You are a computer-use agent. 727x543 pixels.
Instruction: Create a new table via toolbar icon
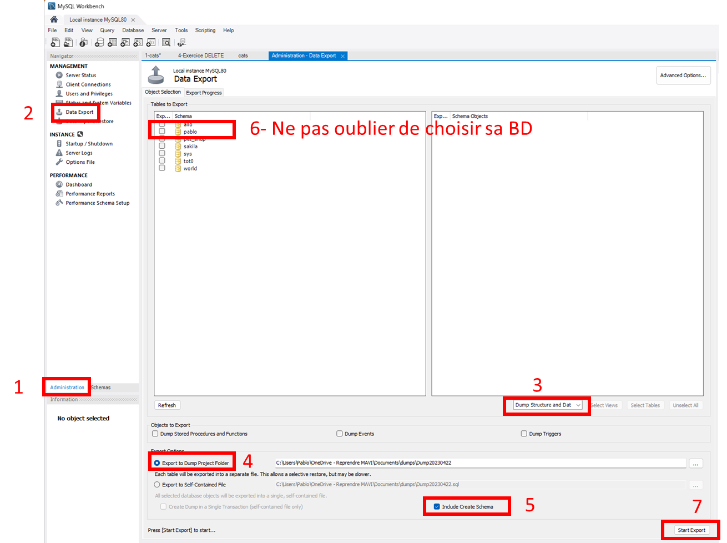[112, 42]
